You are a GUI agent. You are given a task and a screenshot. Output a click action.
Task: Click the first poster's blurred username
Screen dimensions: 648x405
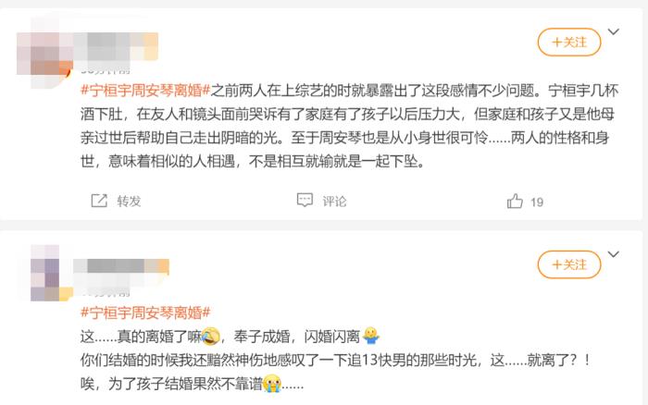point(116,46)
